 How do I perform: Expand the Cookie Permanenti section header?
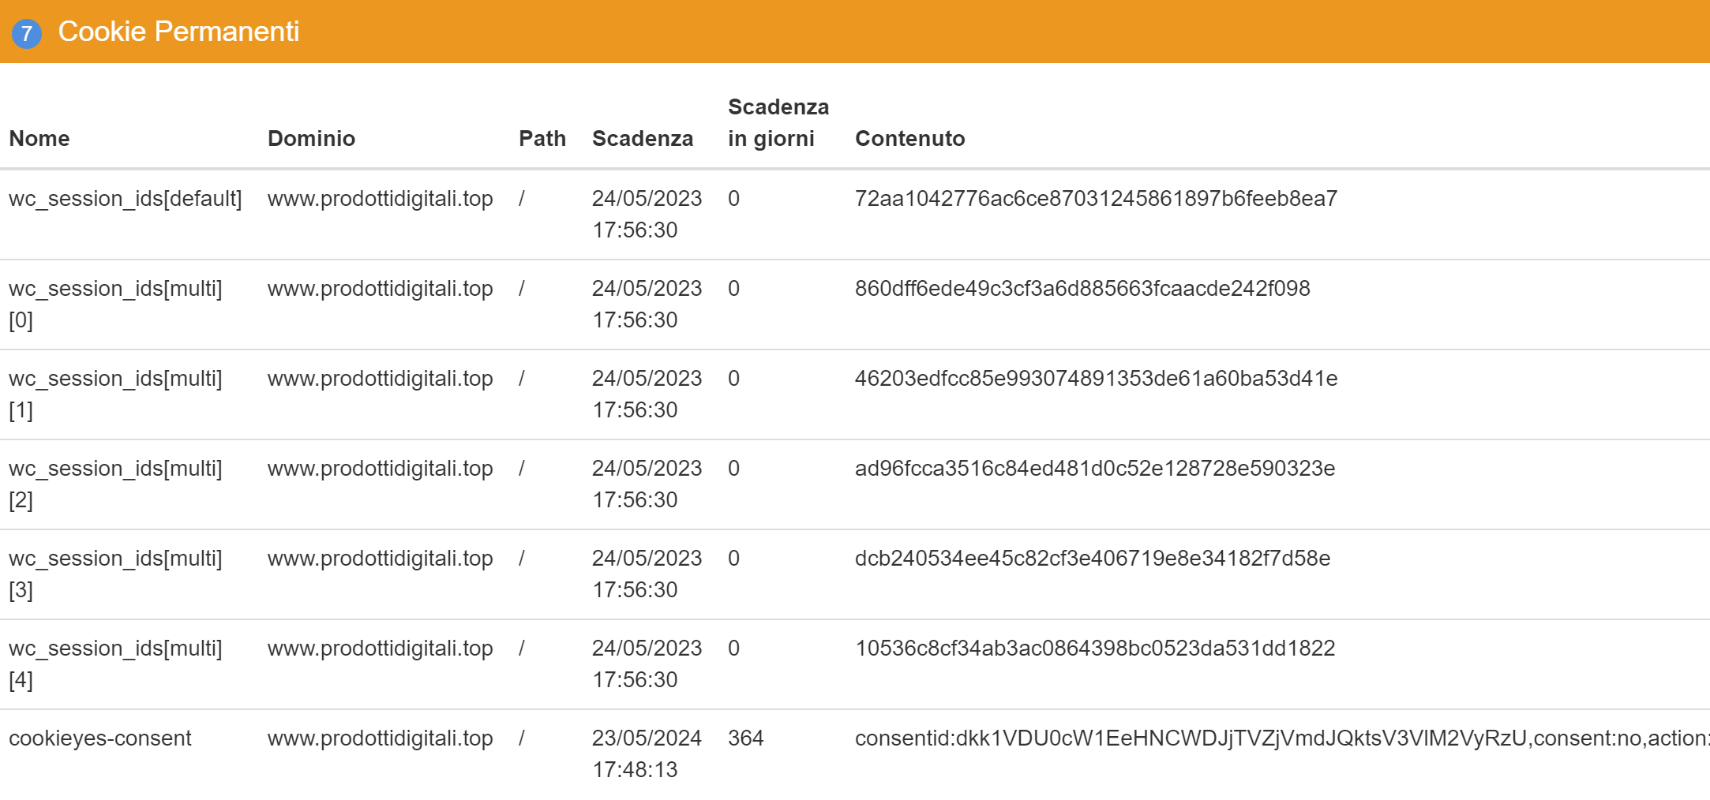coord(855,32)
